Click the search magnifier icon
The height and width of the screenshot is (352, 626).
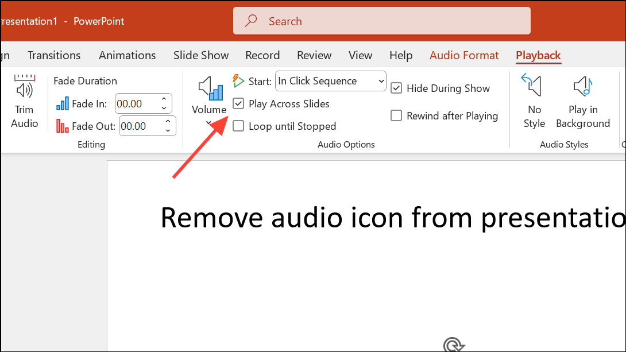251,21
